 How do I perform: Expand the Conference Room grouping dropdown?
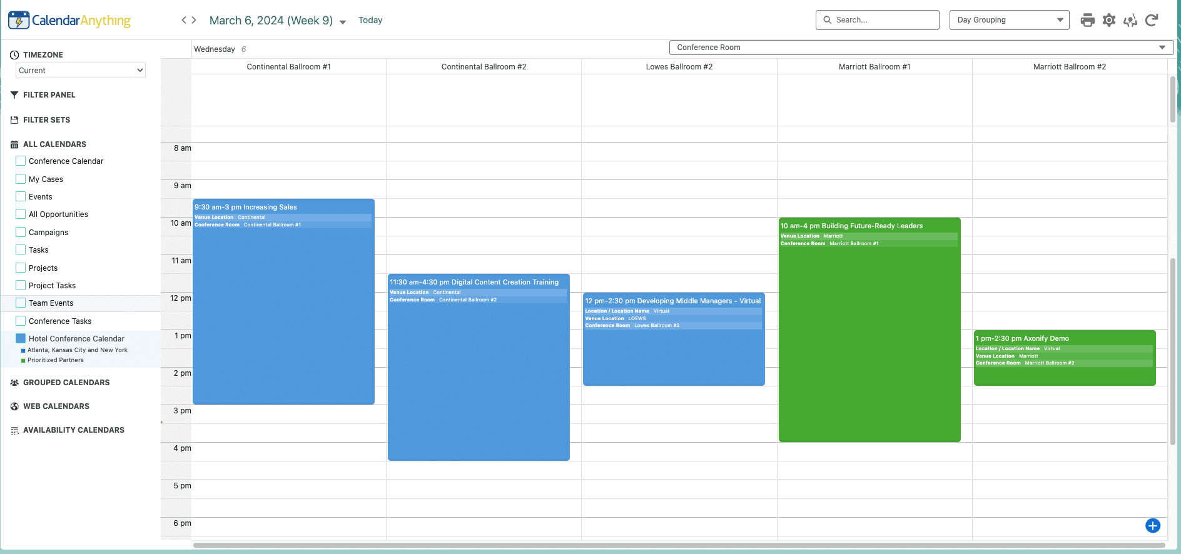click(921, 48)
